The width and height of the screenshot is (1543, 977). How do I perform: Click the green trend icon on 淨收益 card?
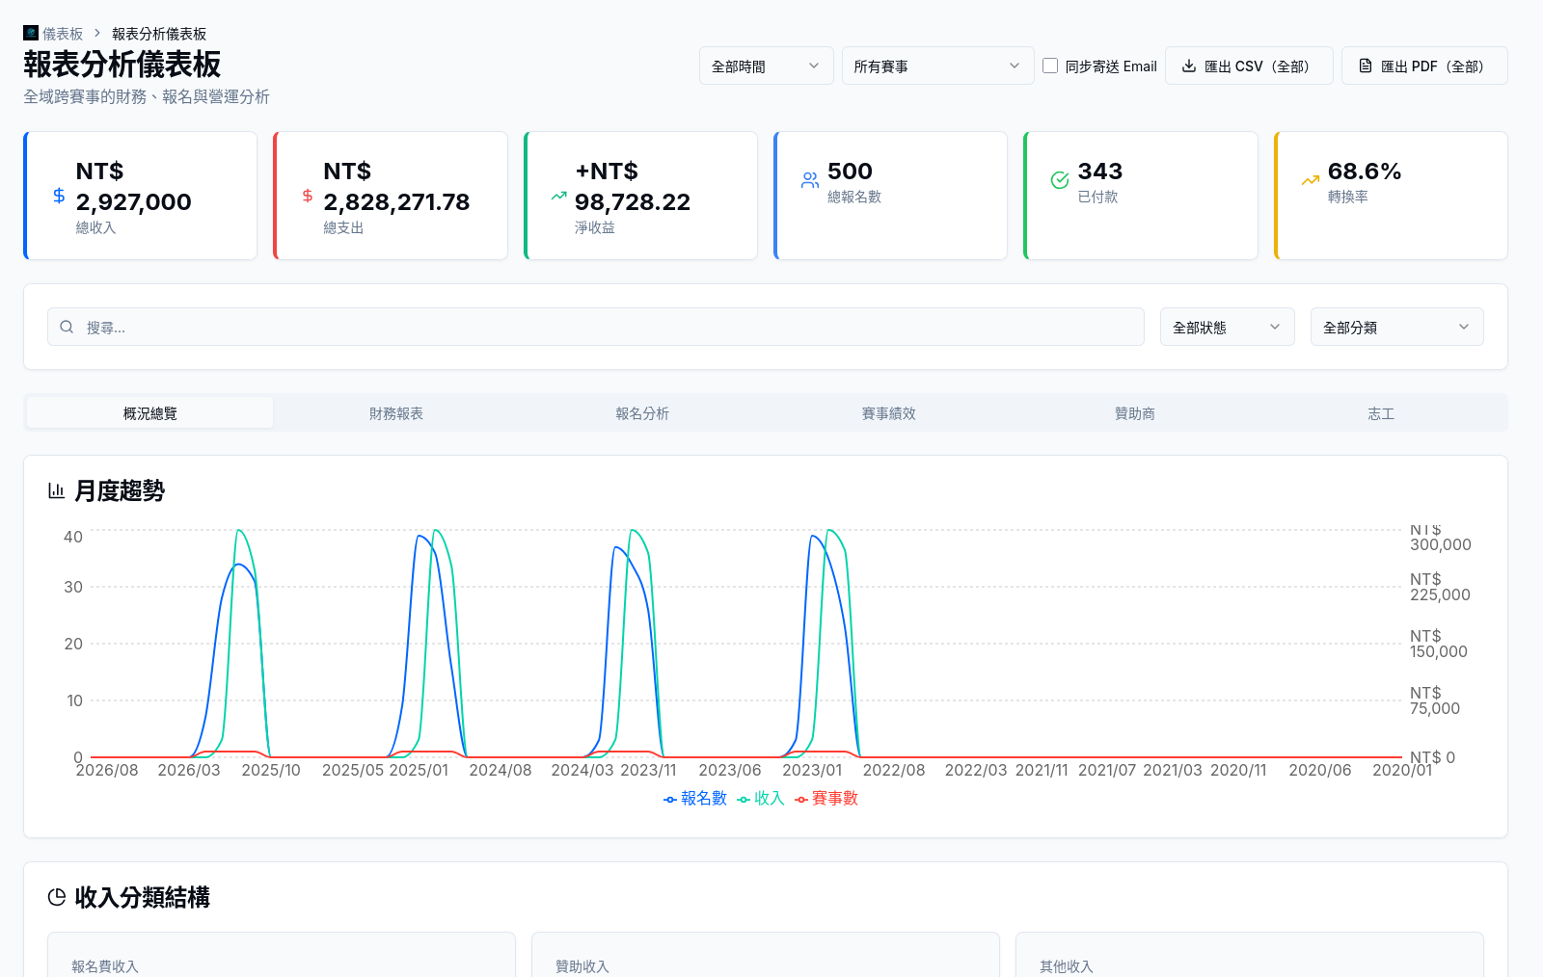click(x=558, y=196)
